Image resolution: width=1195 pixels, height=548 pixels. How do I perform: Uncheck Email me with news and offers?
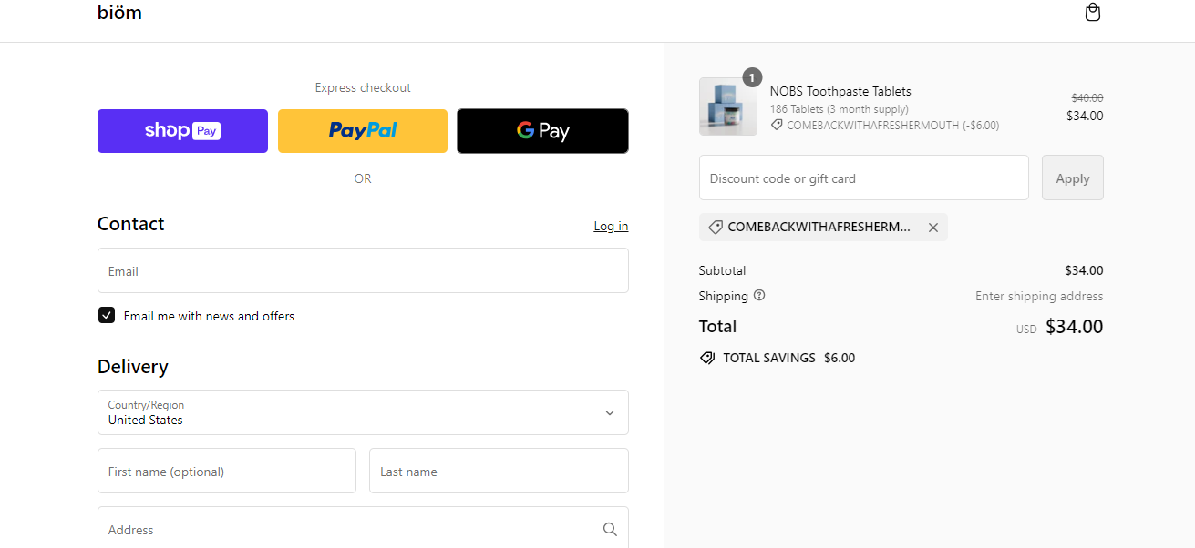point(107,316)
